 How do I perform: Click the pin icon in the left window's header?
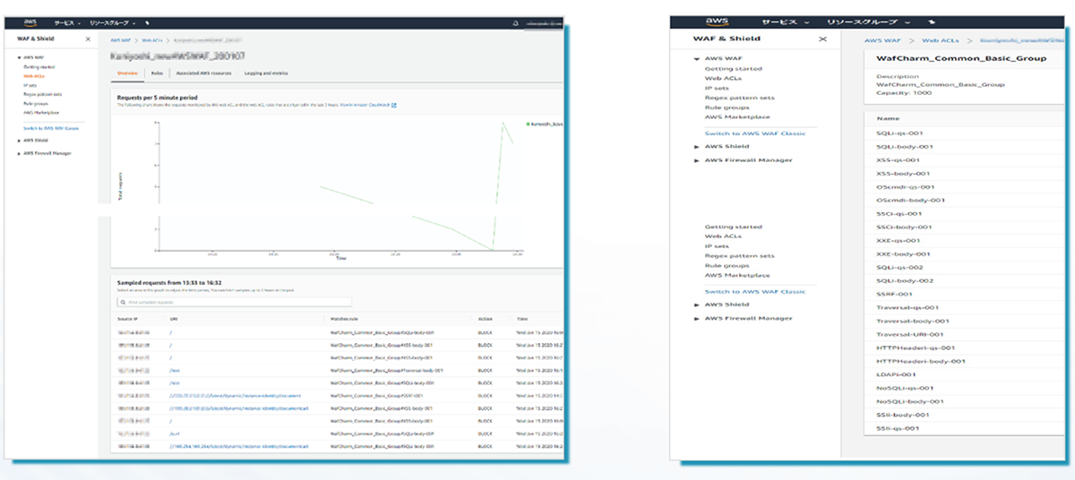pos(147,22)
